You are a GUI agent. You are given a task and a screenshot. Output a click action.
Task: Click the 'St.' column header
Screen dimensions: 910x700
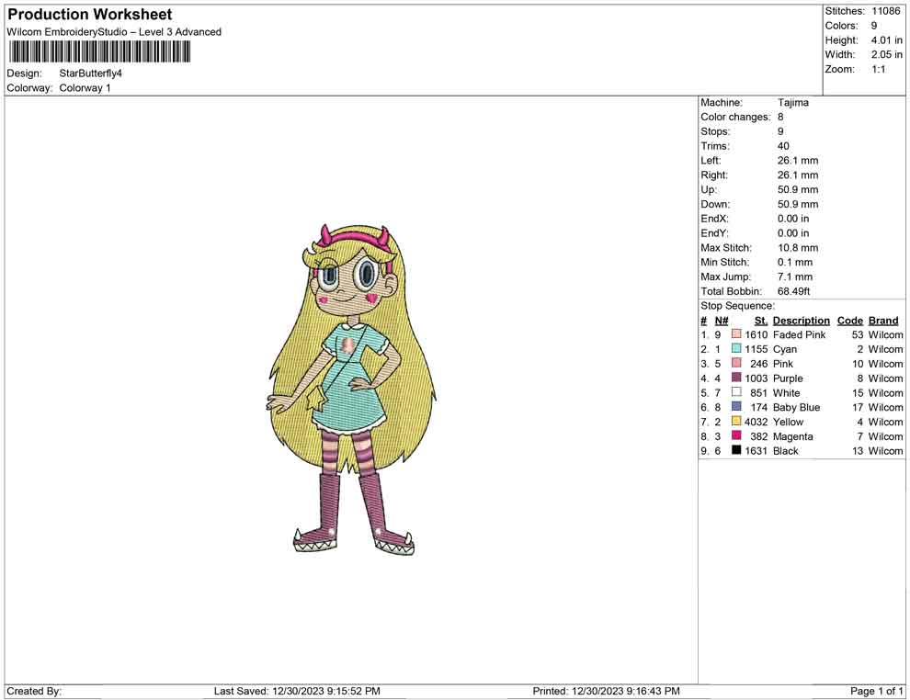761,321
